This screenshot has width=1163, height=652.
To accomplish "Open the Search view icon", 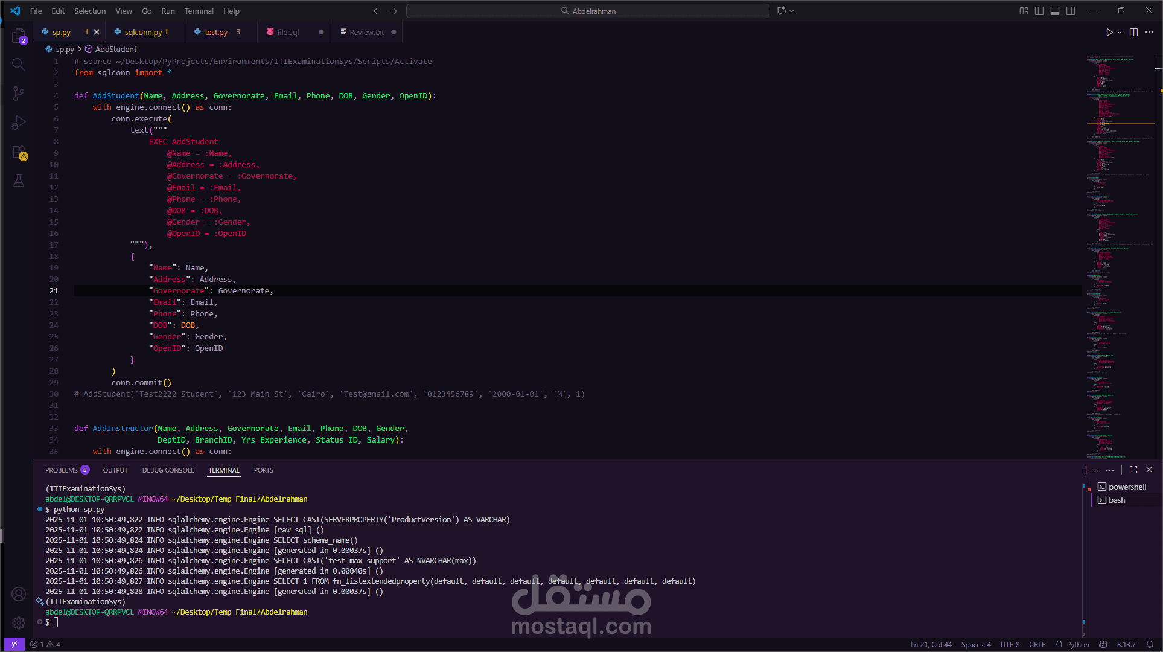I will 19,64.
